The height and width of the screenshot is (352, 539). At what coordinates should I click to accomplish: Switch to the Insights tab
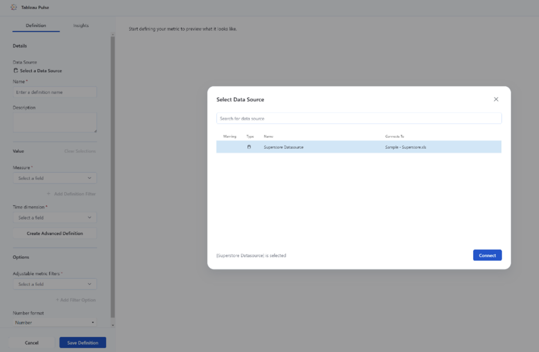[x=81, y=25]
